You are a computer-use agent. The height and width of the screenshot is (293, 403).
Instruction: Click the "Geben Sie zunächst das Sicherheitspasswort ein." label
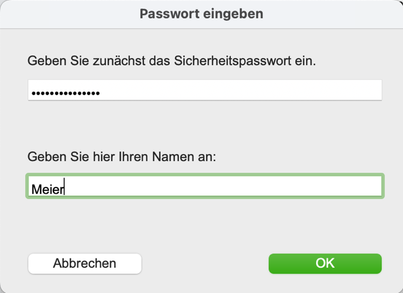coord(172,61)
